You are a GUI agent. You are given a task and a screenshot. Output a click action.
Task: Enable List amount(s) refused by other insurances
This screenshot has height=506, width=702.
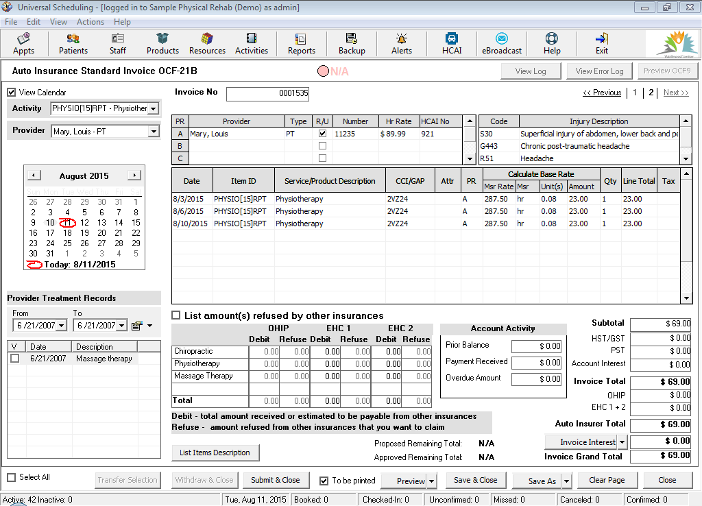pos(176,315)
